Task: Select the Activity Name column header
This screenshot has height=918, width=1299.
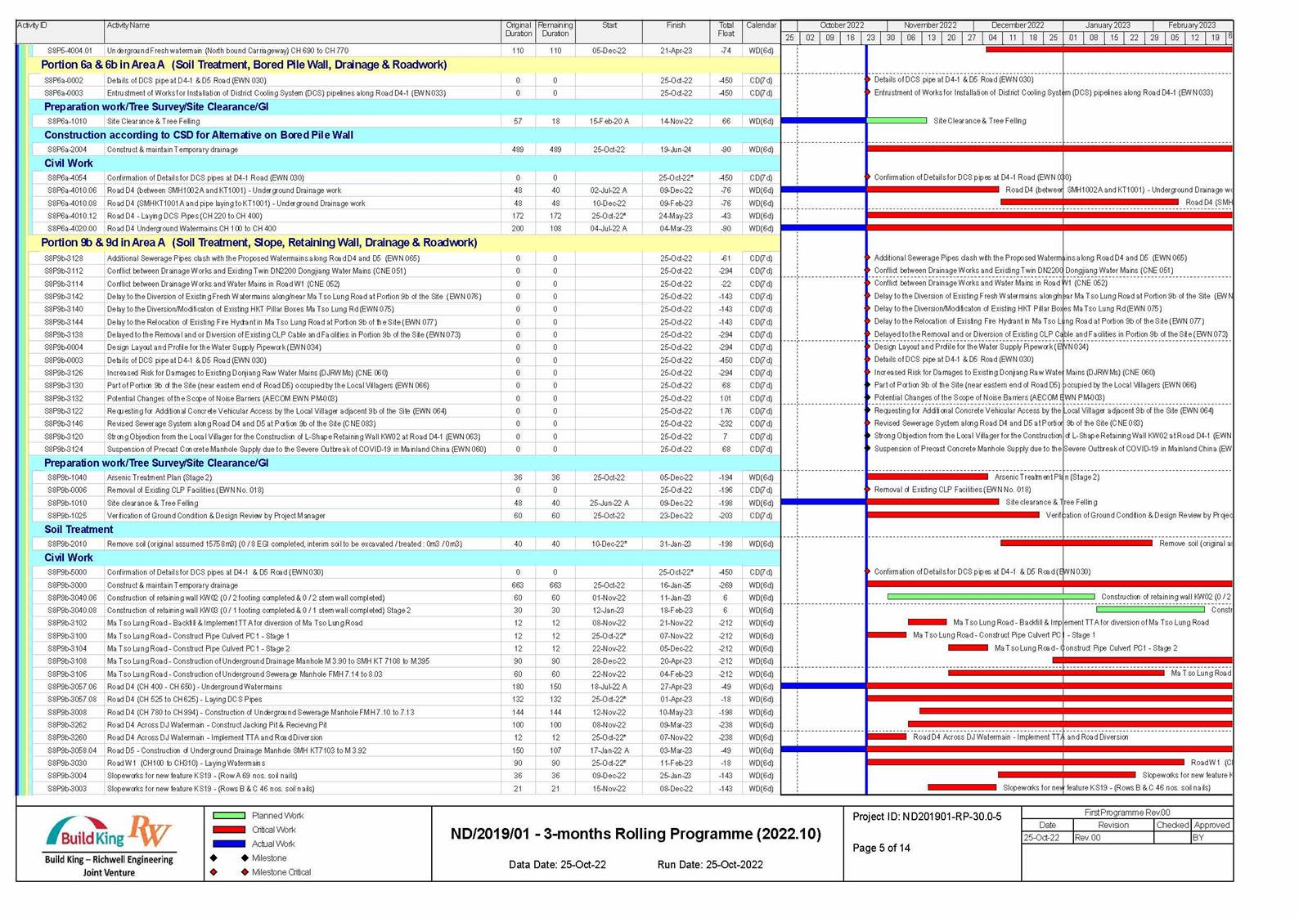Action: pyautogui.click(x=302, y=31)
